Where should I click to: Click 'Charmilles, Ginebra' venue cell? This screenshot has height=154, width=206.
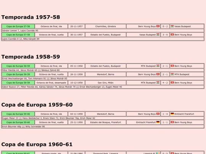click(106, 26)
